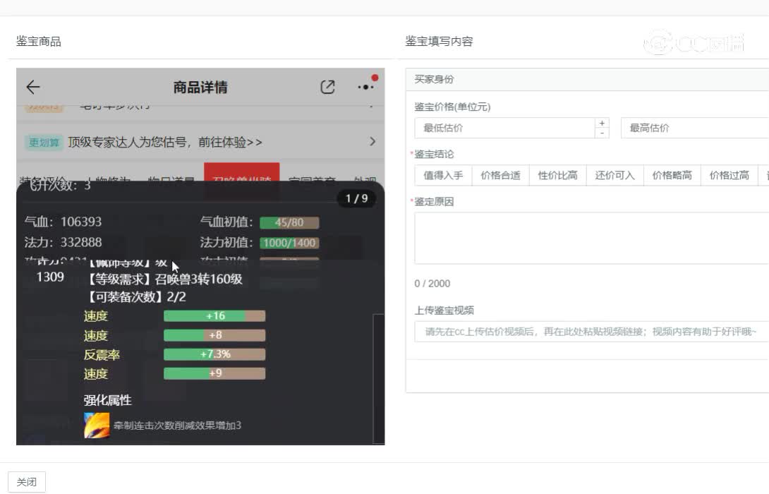Select the 价格略高 conclusion option
The width and height of the screenshot is (769, 494).
tap(672, 176)
